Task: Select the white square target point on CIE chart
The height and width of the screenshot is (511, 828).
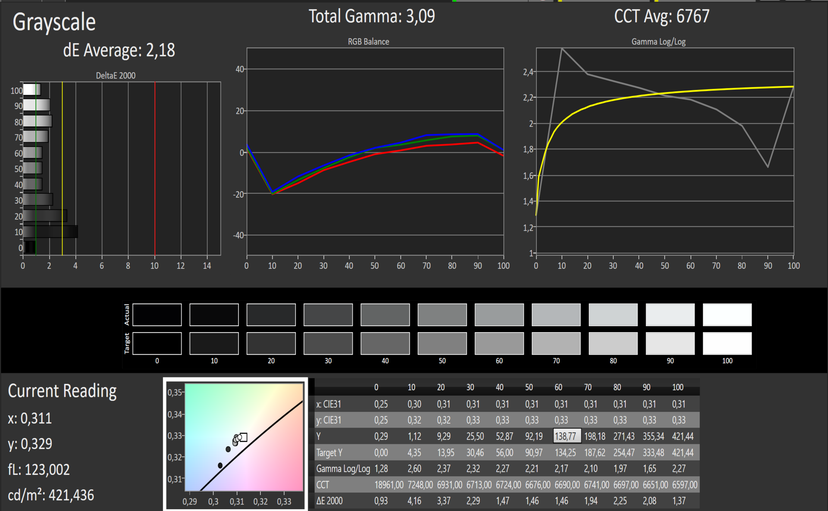Action: tap(244, 437)
